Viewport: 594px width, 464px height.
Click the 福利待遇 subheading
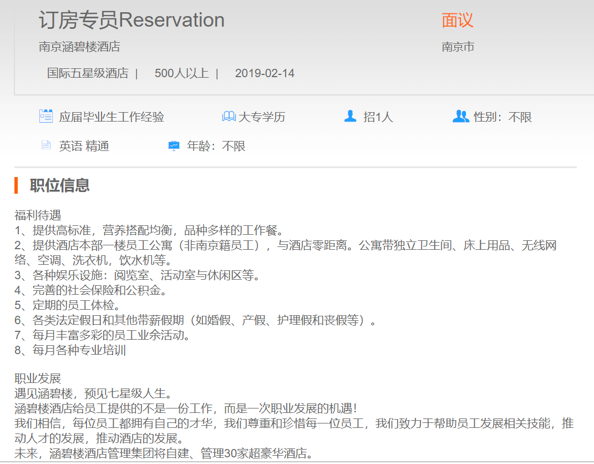[x=38, y=215]
